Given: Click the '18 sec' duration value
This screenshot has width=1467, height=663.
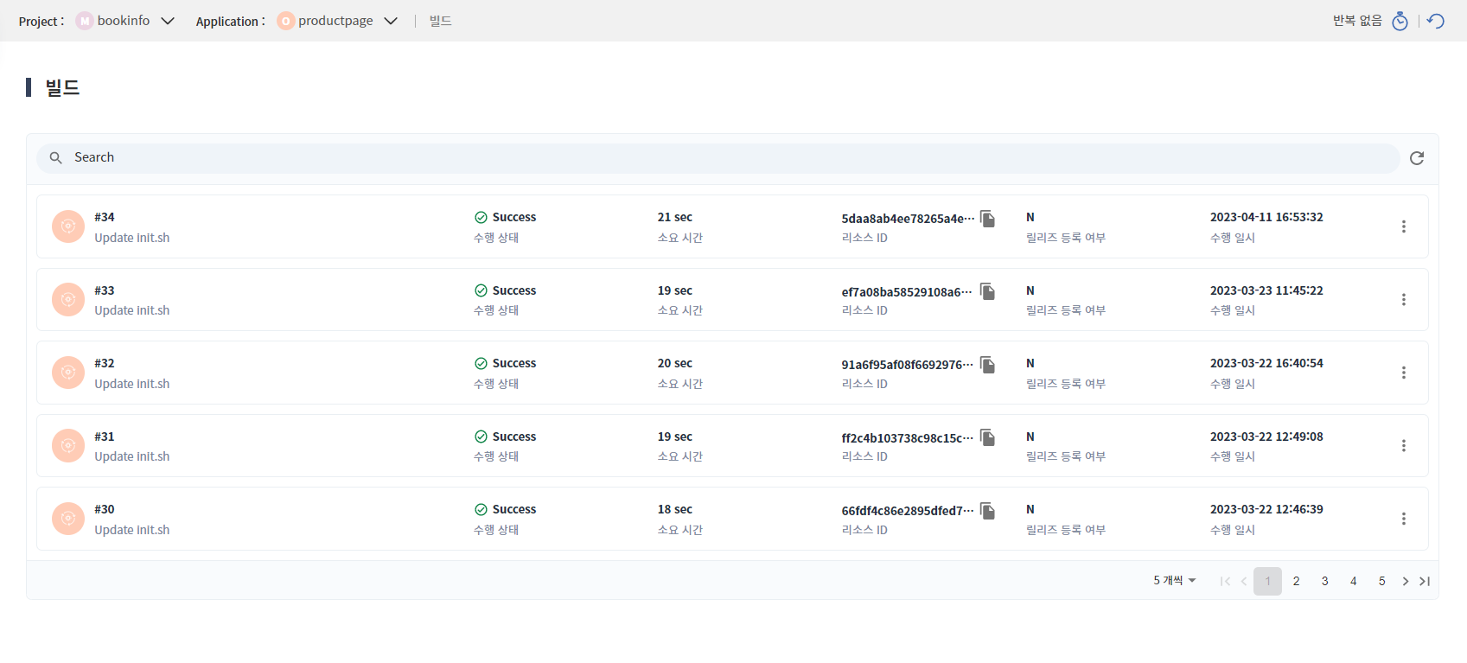Looking at the screenshot, I should pyautogui.click(x=675, y=509).
